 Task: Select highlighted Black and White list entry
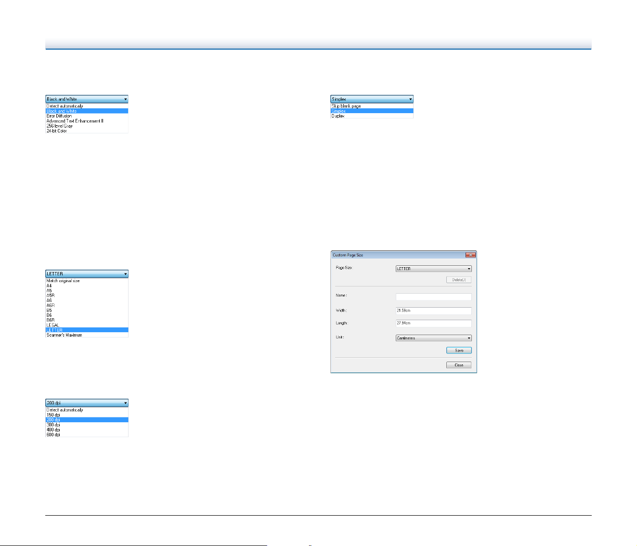(x=87, y=111)
